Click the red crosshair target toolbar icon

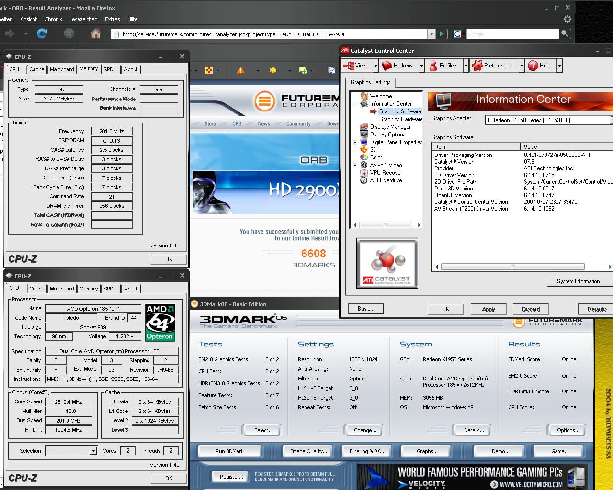209,70
